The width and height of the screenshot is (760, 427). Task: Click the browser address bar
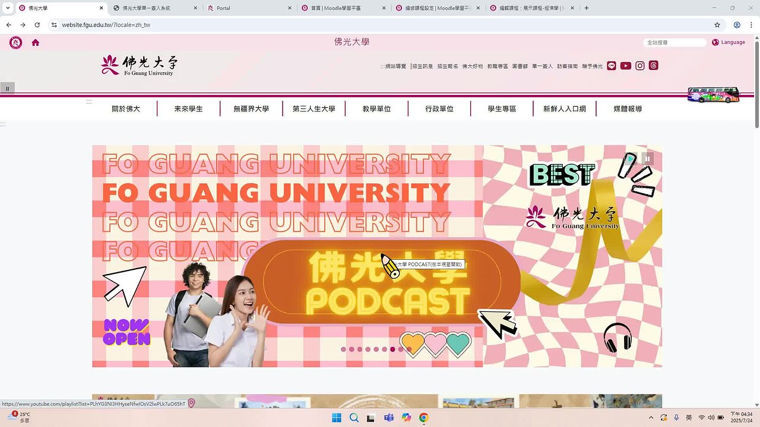(380, 25)
